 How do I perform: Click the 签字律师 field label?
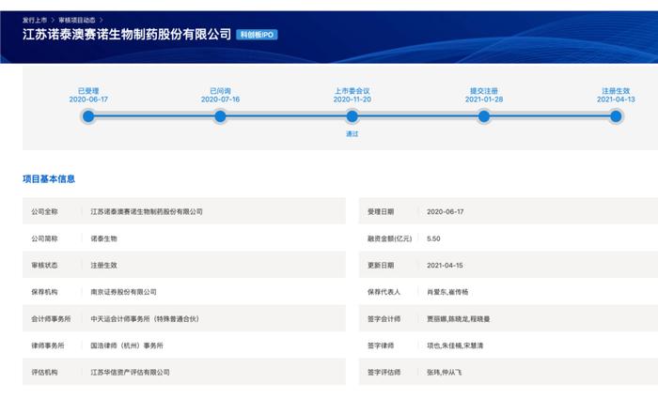click(x=381, y=345)
